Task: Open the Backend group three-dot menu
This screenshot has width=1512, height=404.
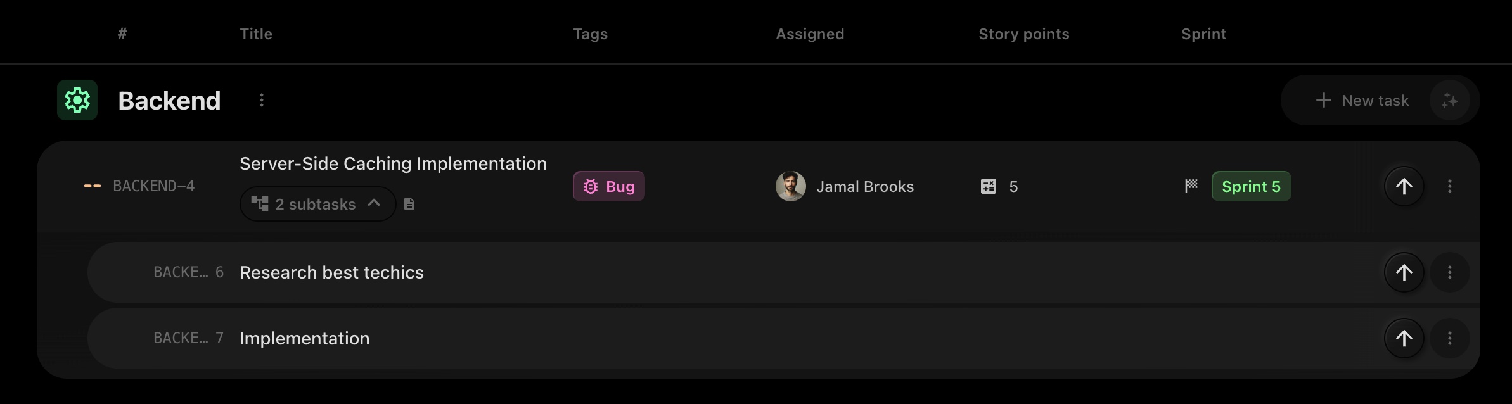Action: [x=261, y=100]
